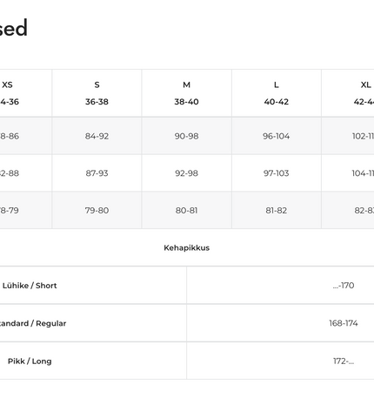The height and width of the screenshot is (412, 374).
Task: Click the 87-93 measurement cell
Action: [x=97, y=173]
